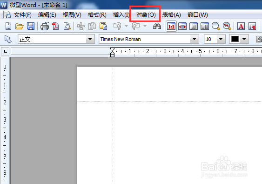
Task: Open the 视图(V) menu
Action: click(x=72, y=15)
